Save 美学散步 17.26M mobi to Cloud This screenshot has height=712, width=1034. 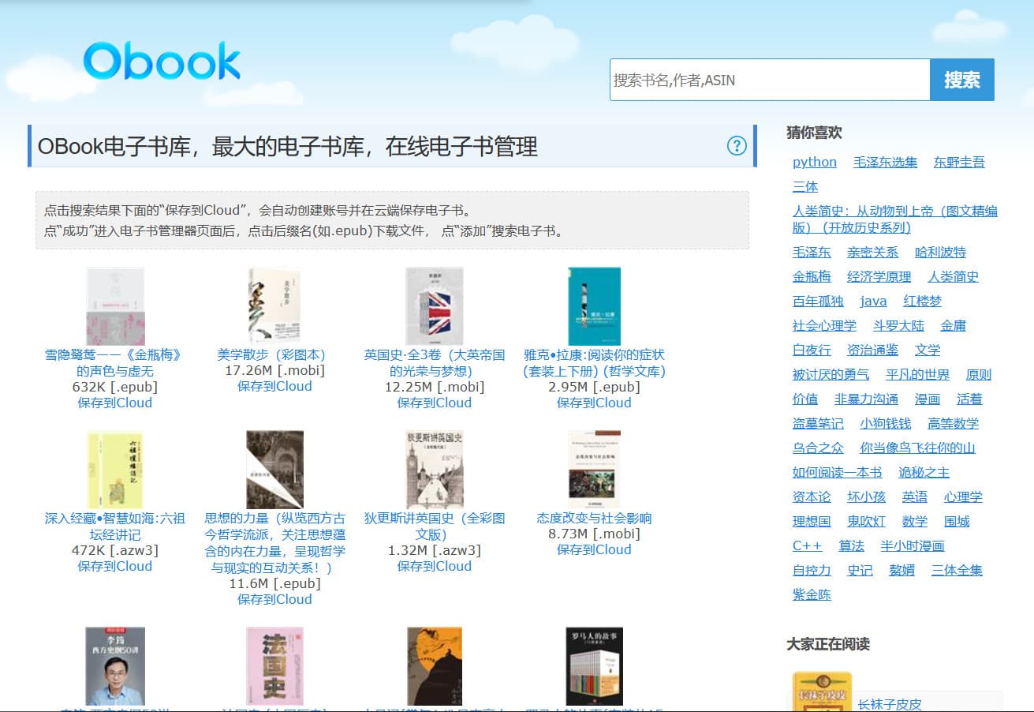pyautogui.click(x=274, y=386)
